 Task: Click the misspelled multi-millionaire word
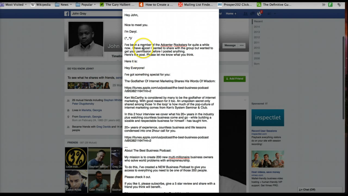[x=179, y=157]
